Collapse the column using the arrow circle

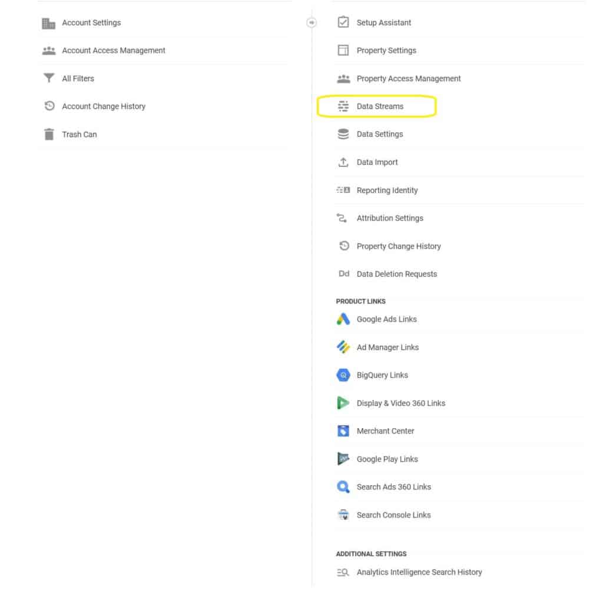tap(312, 23)
